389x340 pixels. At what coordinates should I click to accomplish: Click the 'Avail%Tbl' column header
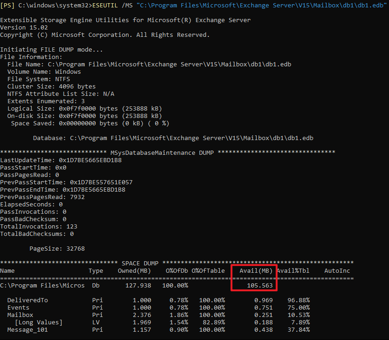coord(293,271)
